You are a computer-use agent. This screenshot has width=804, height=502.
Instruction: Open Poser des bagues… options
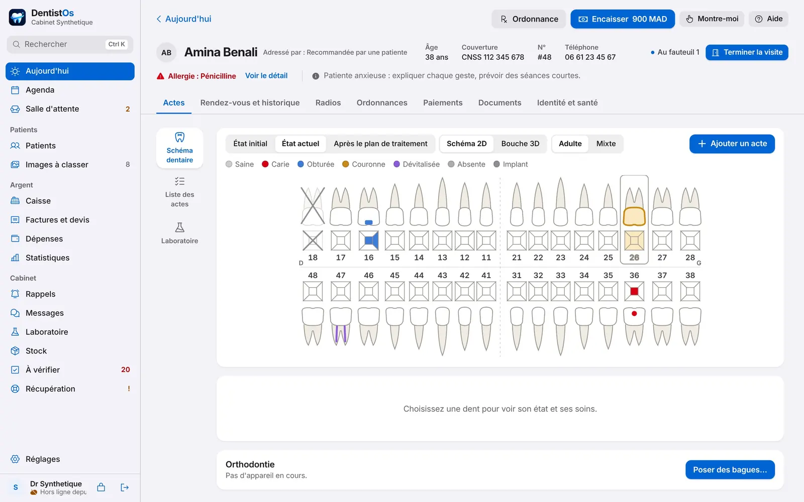click(730, 470)
